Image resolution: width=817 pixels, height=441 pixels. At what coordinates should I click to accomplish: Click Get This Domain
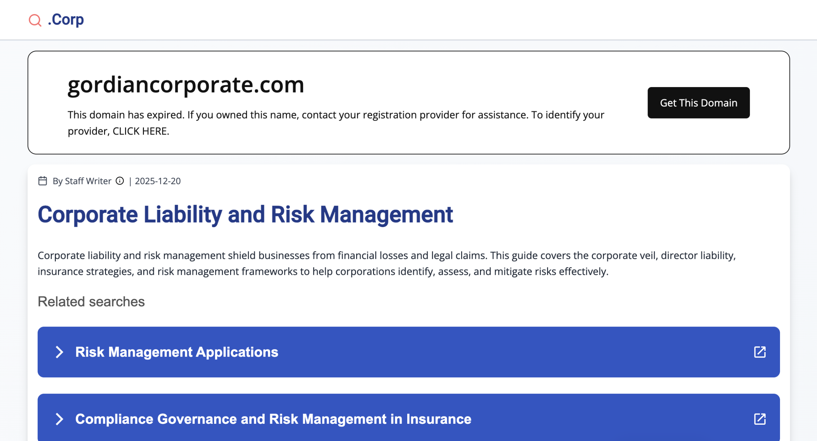coord(698,103)
